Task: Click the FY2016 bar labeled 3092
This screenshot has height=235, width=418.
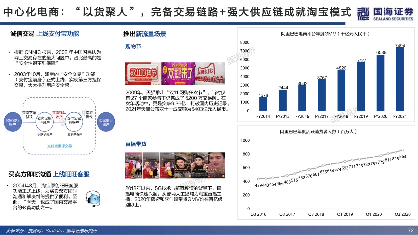Action: (x=302, y=98)
